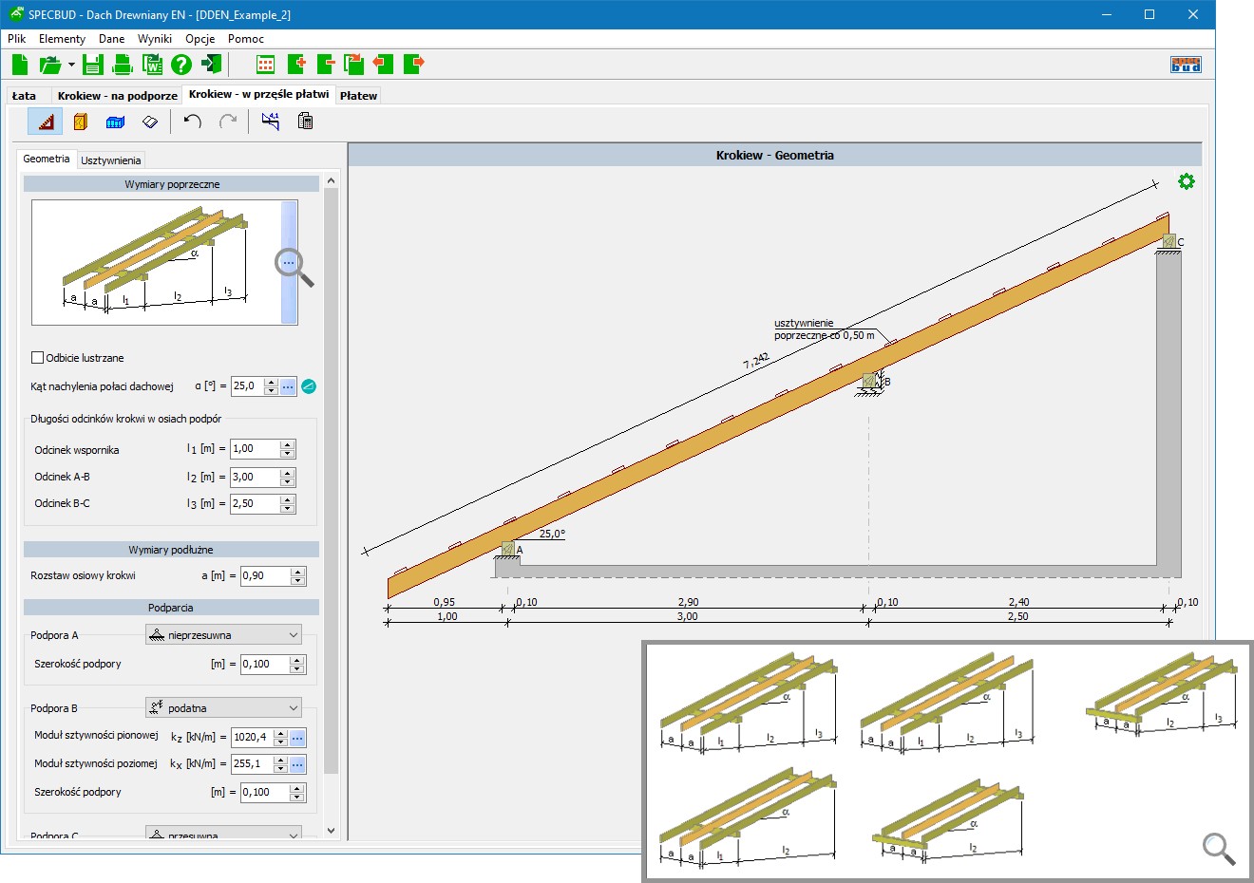Open the Wyniki menu
Image resolution: width=1254 pixels, height=883 pixels.
(154, 39)
